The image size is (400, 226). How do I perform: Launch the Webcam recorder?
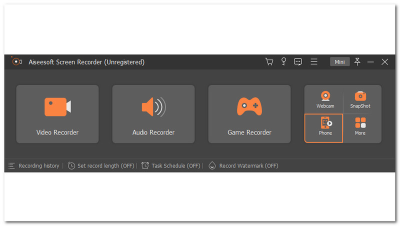click(x=325, y=99)
